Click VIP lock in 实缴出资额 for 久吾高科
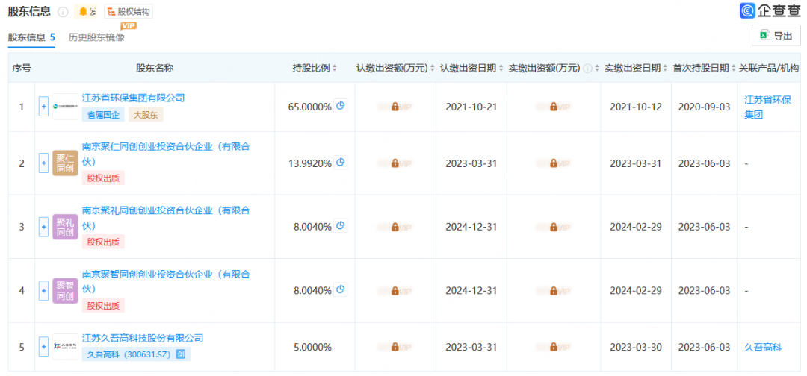This screenshot has height=376, width=807. 553,347
